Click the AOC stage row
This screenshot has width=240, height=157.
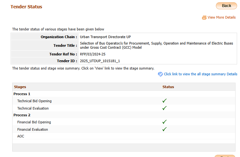[124, 136]
